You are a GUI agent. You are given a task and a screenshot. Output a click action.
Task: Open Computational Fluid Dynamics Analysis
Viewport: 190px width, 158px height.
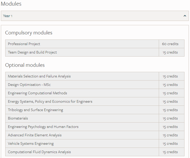39,152
